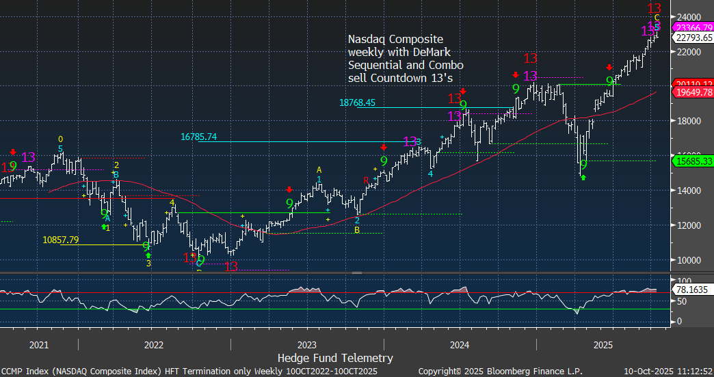Click the red down arrow above 2025's green 9
The image size is (714, 377).
(x=609, y=67)
